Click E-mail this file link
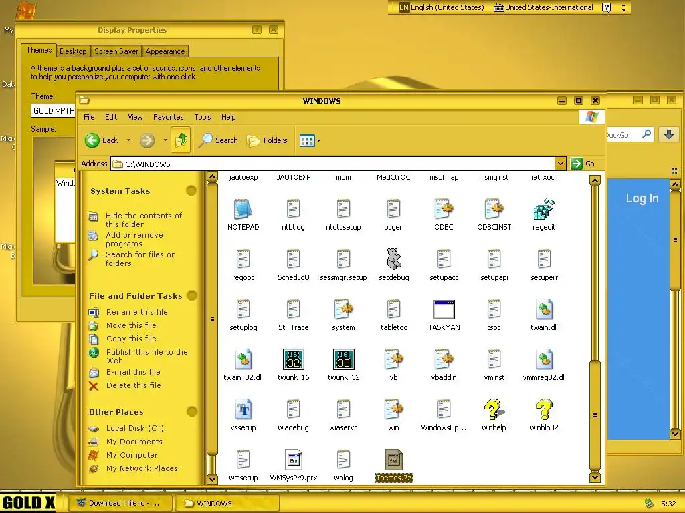The image size is (685, 513). tap(133, 372)
